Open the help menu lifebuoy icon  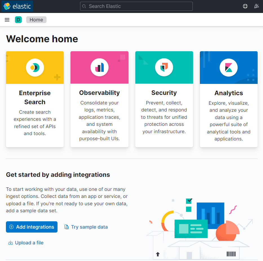click(x=245, y=6)
